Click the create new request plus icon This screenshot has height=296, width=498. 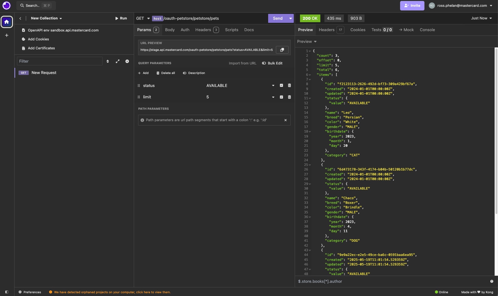tap(127, 61)
